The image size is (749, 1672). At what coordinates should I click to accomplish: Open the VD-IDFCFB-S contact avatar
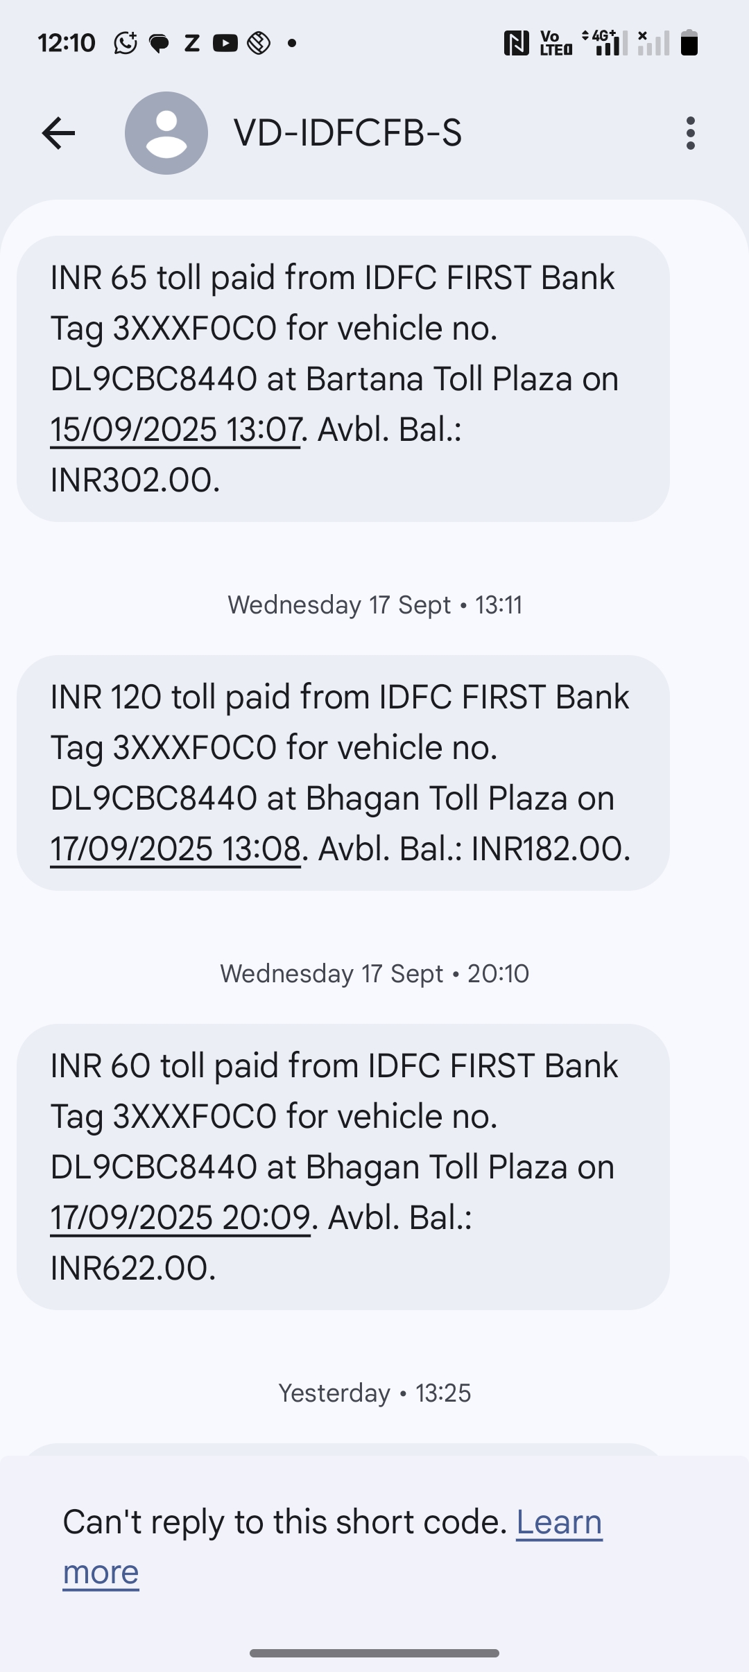click(166, 133)
